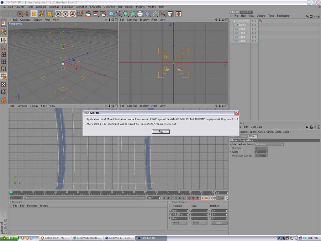Open layout switcher icon at sidebar top
This screenshot has width=321, height=241.
coord(4,23)
